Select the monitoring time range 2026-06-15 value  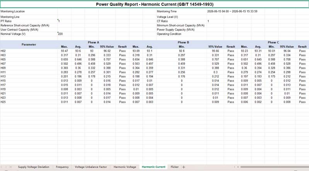[232, 12]
